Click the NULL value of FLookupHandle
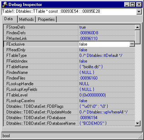Image resolution: width=144 pixels, height=140 pixels. (x=84, y=84)
